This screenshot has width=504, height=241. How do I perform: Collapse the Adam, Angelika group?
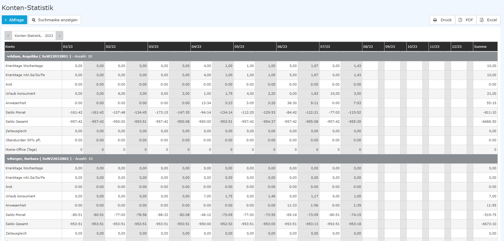pos(8,56)
